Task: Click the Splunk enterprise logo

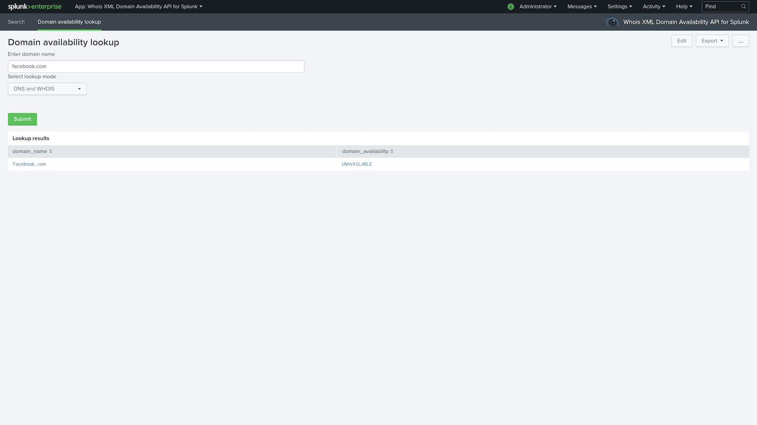Action: tap(35, 7)
